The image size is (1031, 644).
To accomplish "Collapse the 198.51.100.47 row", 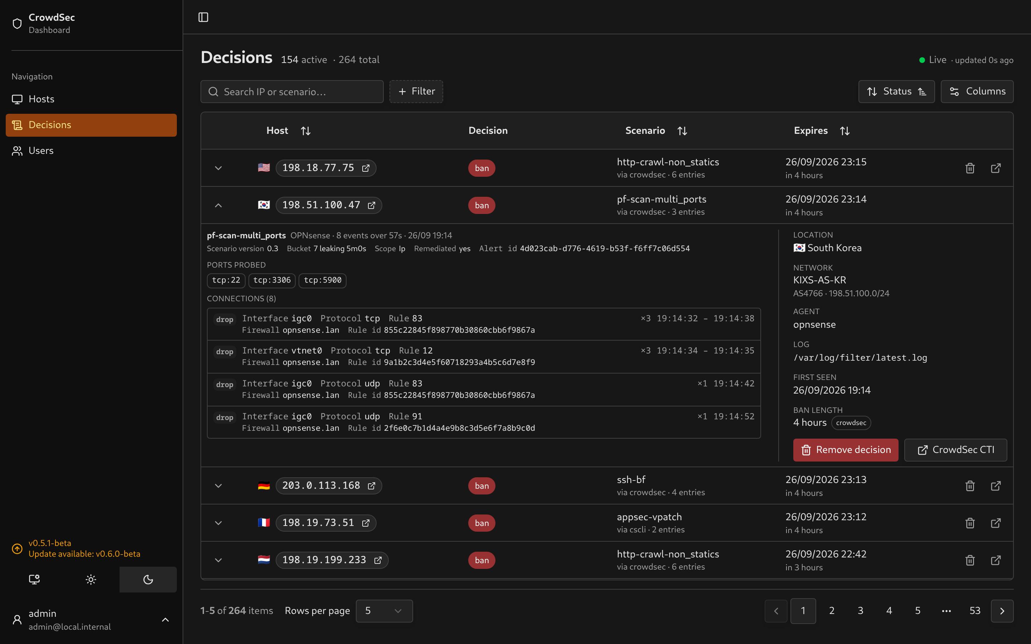I will click(218, 205).
